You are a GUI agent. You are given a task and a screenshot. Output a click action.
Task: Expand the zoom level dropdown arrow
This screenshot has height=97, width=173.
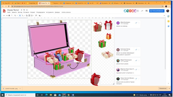(17, 15)
